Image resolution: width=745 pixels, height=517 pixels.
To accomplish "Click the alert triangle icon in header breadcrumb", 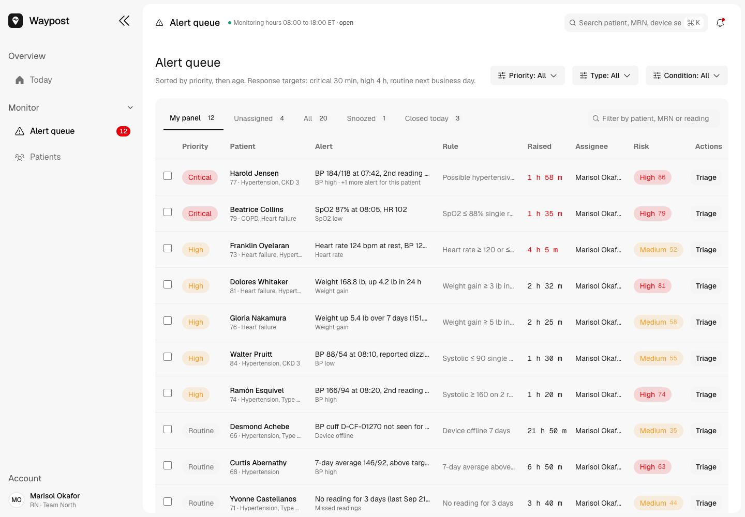I will pos(159,23).
